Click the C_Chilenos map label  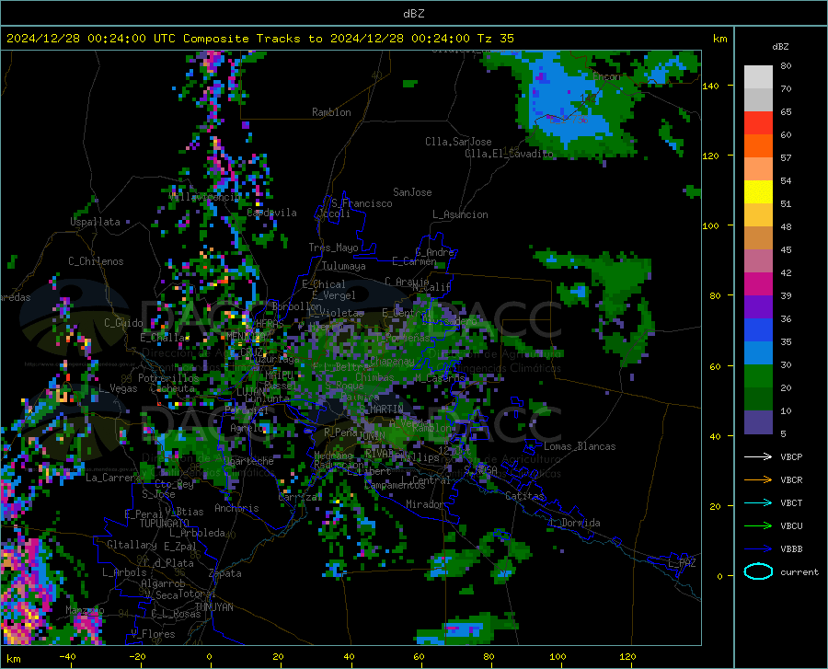(96, 261)
